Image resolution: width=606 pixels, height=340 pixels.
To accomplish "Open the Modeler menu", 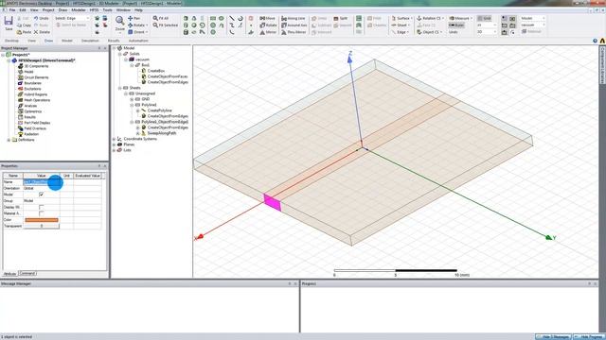I will [79, 9].
